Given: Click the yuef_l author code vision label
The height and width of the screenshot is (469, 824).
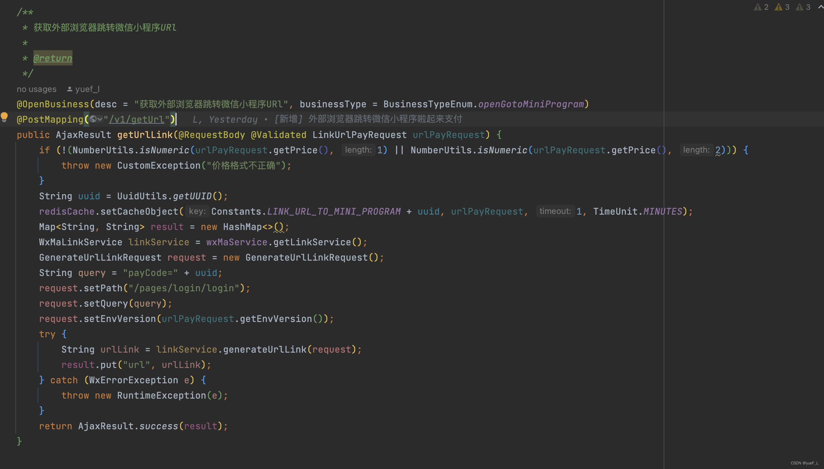Looking at the screenshot, I should click(x=87, y=89).
